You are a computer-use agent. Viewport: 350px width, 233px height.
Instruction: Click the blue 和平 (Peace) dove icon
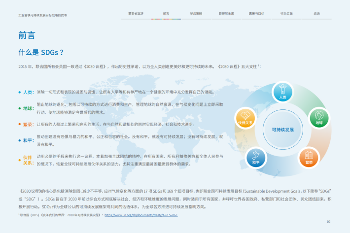pyautogui.click(x=256, y=156)
